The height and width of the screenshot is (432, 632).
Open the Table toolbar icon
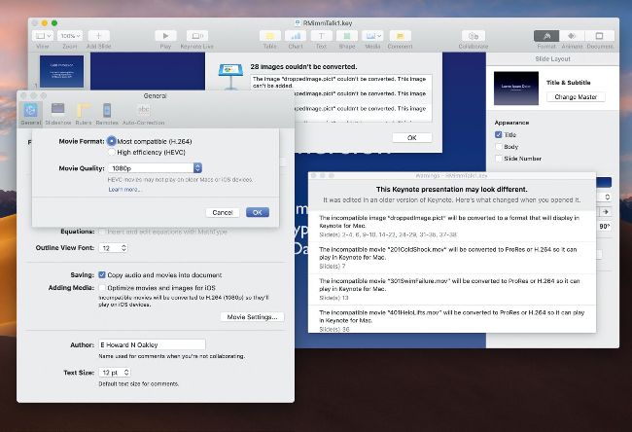tap(269, 35)
